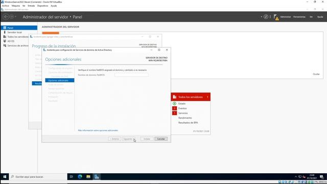Click the green Estado status icon
327x184 pixels.
pos(175,103)
